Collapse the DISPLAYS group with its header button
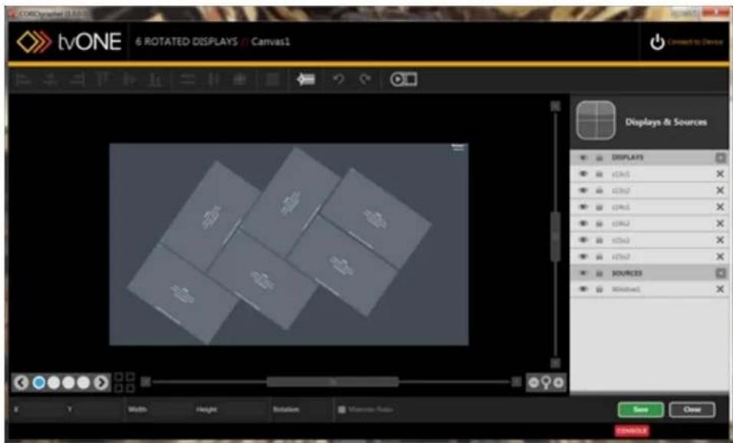 pyautogui.click(x=721, y=158)
